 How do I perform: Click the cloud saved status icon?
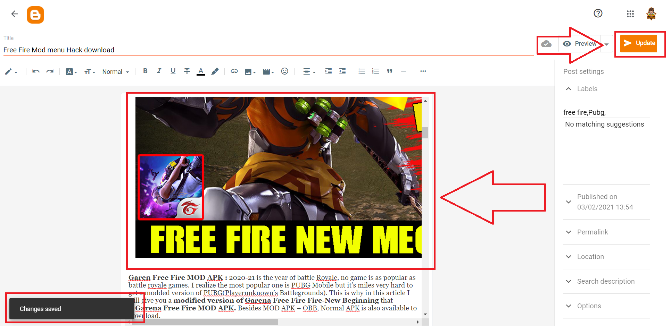546,44
